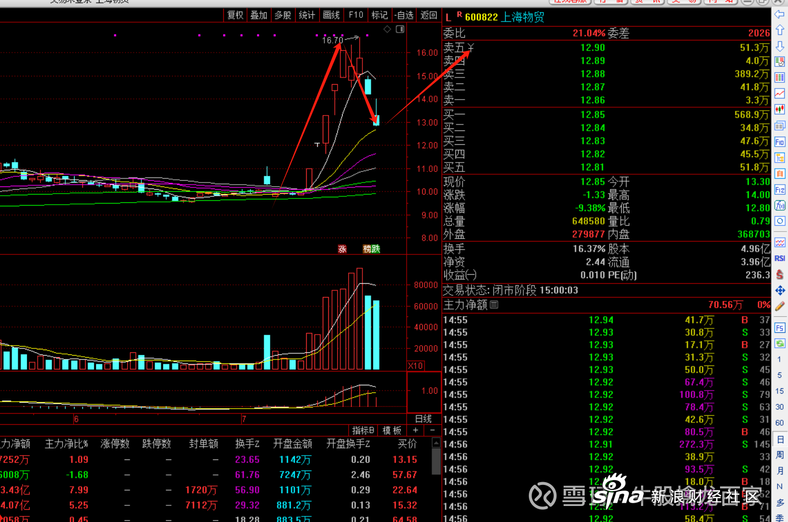This screenshot has width=788, height=522.
Task: Click the four-way move arrows icon
Action: [780, 290]
